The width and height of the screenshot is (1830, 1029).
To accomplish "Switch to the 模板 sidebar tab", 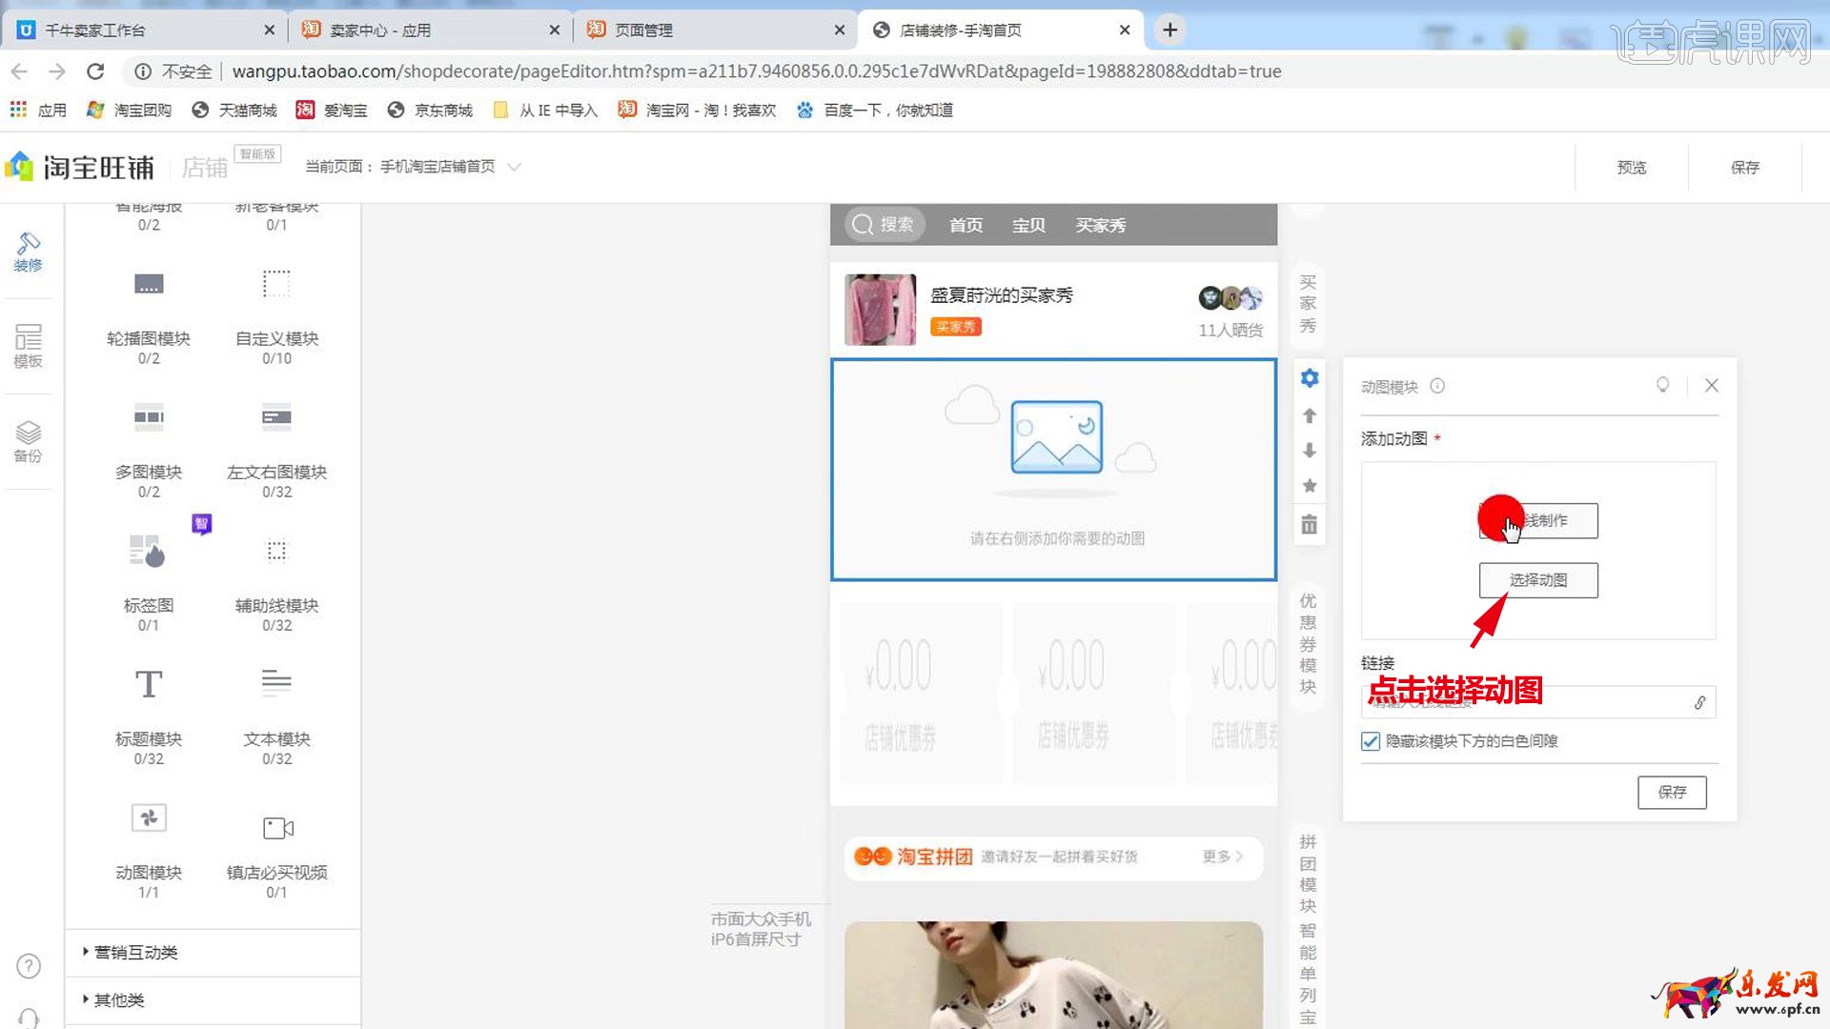I will coord(28,346).
